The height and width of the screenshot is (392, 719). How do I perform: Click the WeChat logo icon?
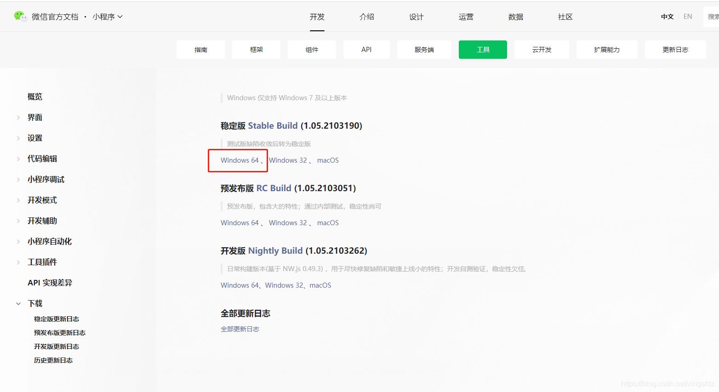[20, 17]
